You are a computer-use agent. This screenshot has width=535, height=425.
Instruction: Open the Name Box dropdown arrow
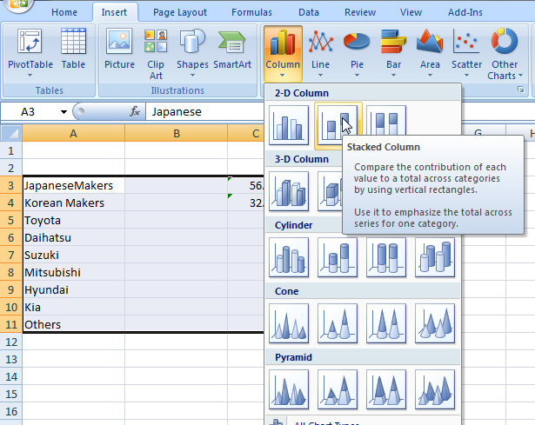[x=64, y=112]
